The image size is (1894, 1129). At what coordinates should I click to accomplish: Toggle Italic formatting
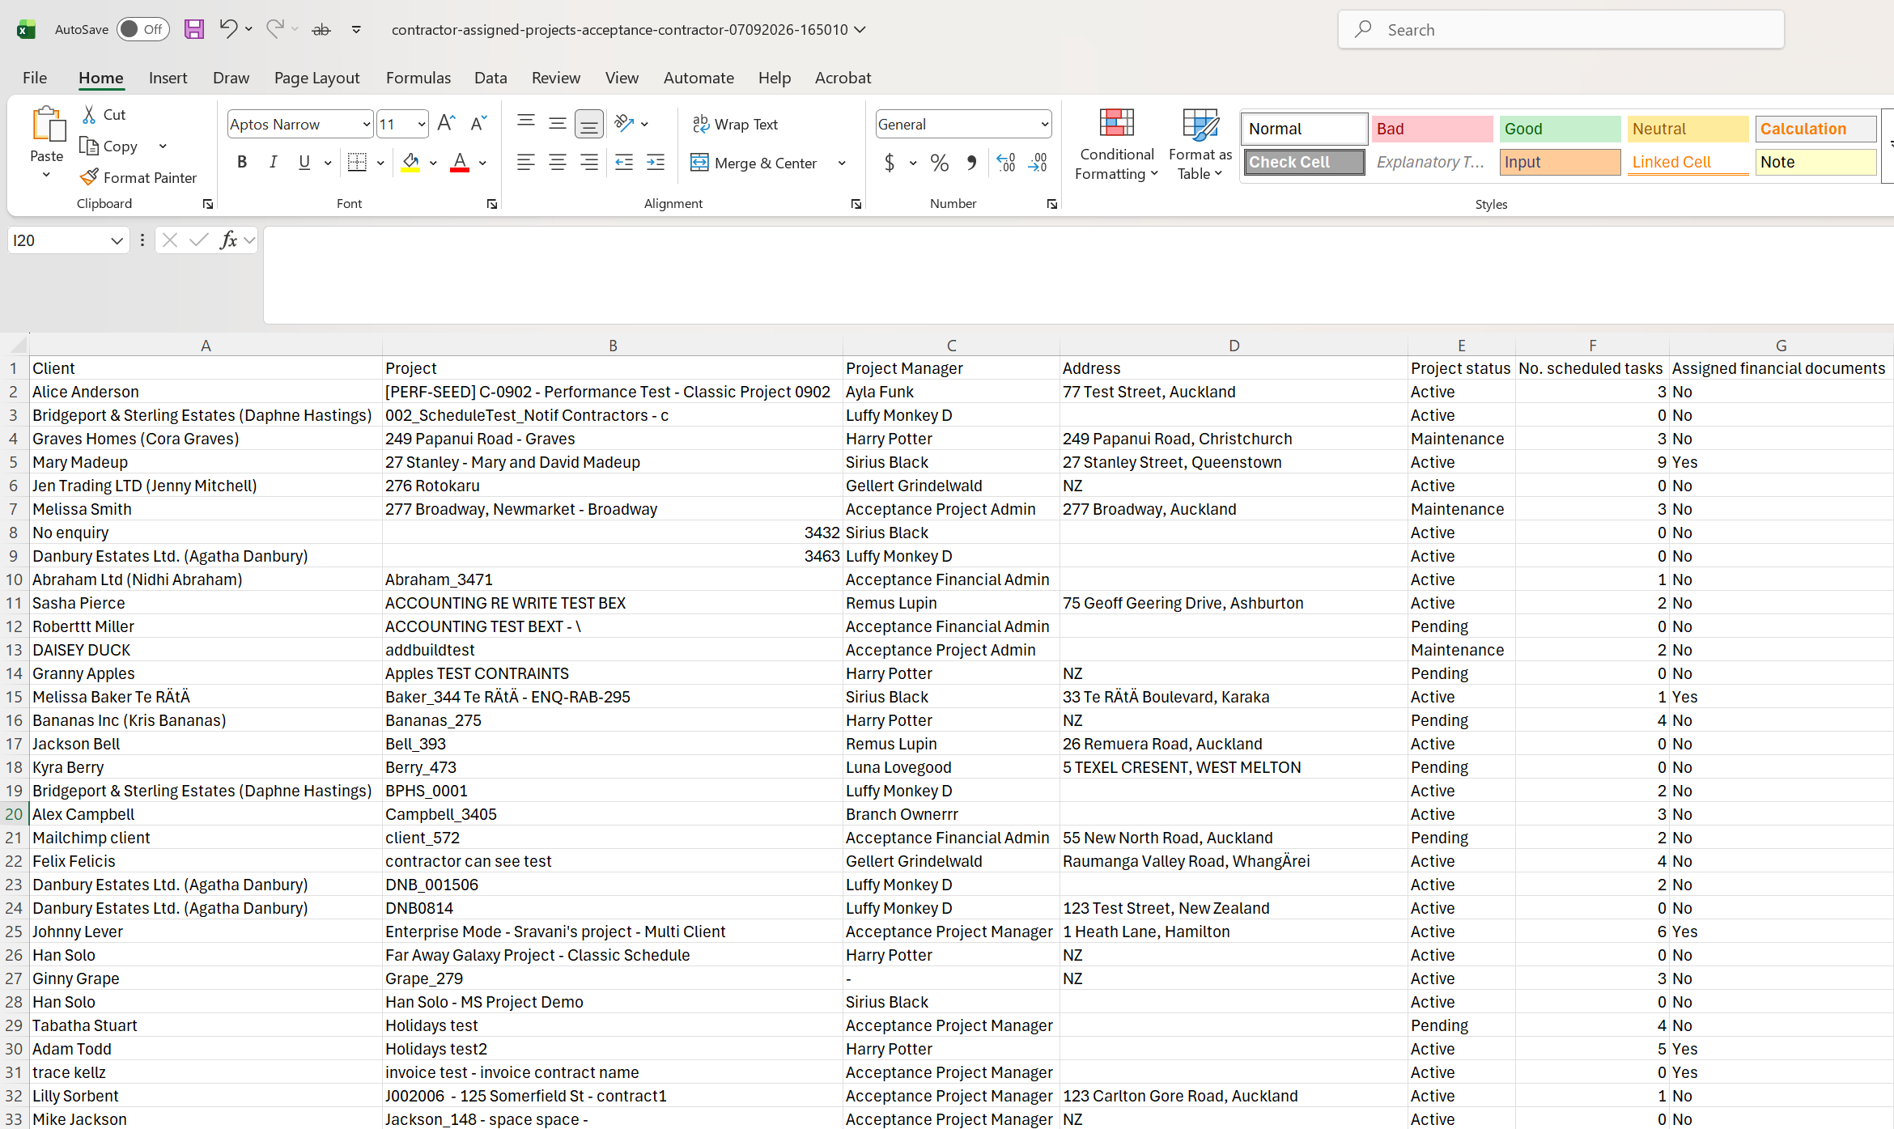[274, 163]
